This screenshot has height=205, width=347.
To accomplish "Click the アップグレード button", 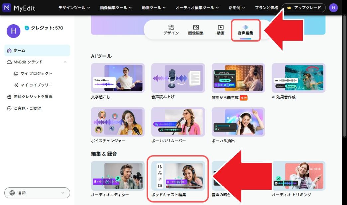I will 303,7.
